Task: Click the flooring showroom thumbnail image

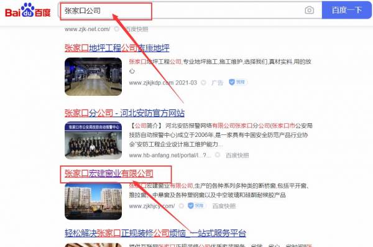Action: click(93, 77)
